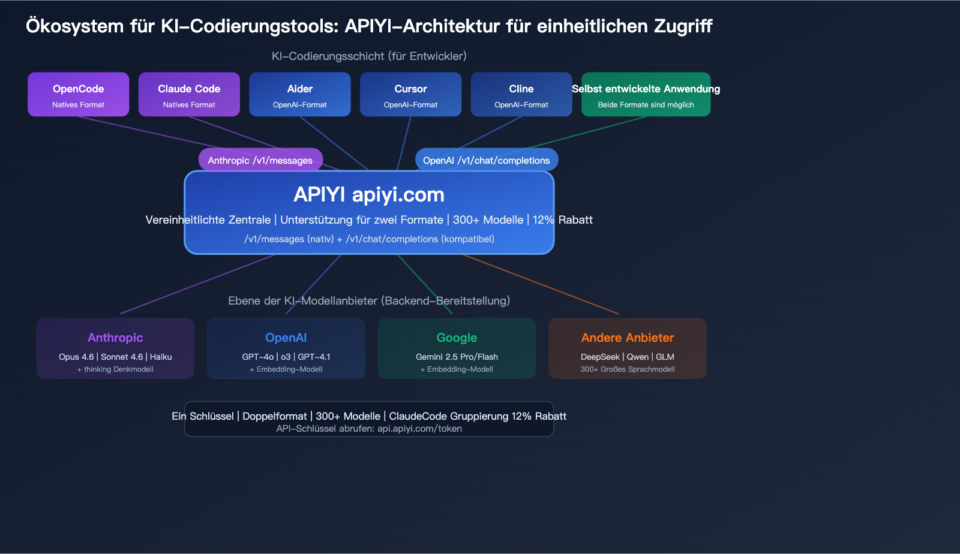Click the Claude Code block
Viewport: 960px width, 554px height.
[189, 94]
